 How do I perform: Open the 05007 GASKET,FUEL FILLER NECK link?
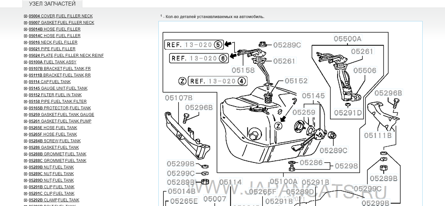tap(61, 23)
